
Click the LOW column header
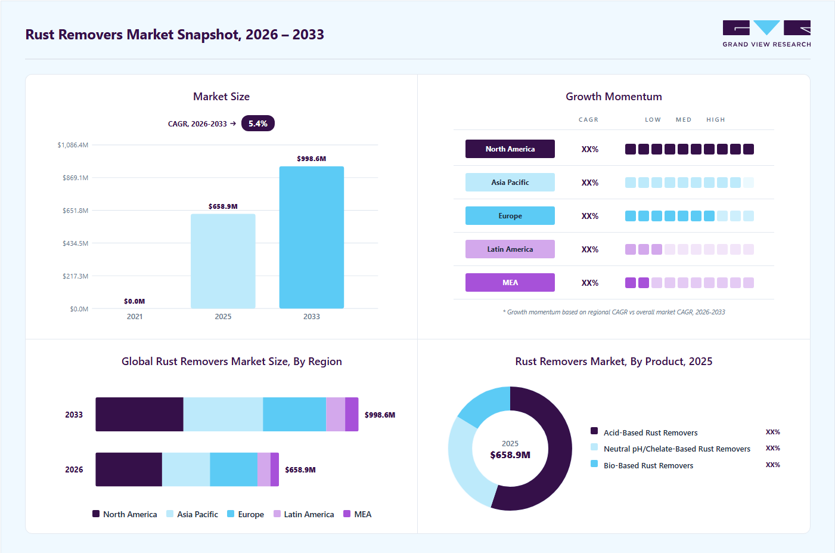(653, 120)
